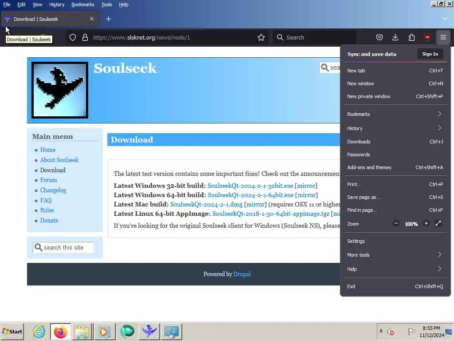Close the Download | Soulseek tab
The height and width of the screenshot is (341, 454).
click(92, 19)
